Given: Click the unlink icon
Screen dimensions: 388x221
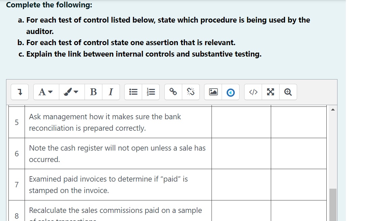Looking at the screenshot, I should (191, 91).
